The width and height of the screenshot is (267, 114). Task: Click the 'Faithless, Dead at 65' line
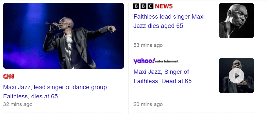pos(162,81)
